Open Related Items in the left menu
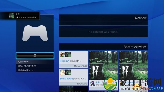Screen dimensions: 164x92 tap(35, 70)
